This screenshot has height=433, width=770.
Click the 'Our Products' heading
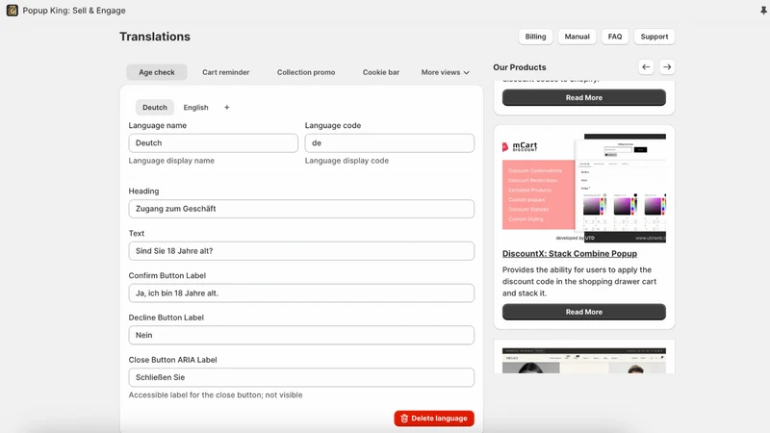(x=520, y=67)
